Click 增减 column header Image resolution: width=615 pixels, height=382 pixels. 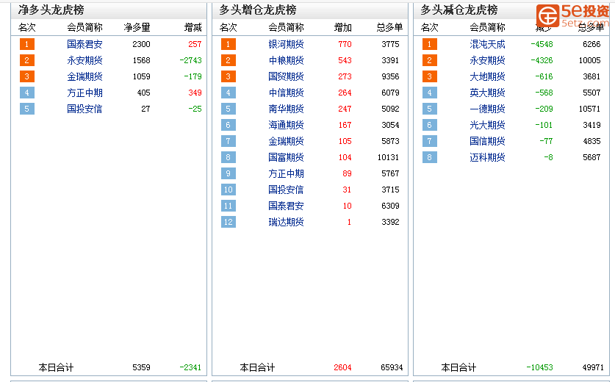tap(193, 27)
